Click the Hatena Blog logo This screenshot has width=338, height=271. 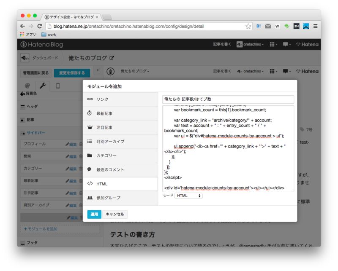42,45
